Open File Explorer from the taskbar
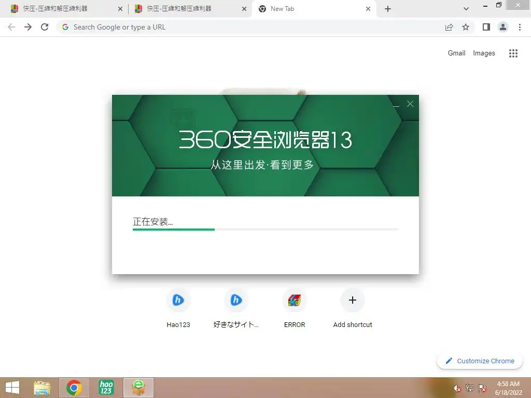 point(42,388)
